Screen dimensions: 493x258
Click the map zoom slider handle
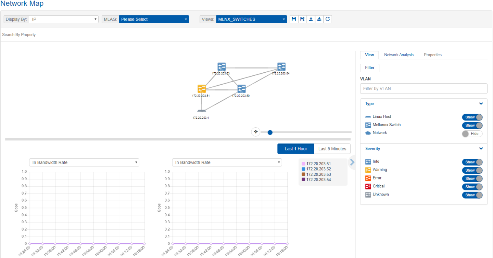(x=270, y=132)
